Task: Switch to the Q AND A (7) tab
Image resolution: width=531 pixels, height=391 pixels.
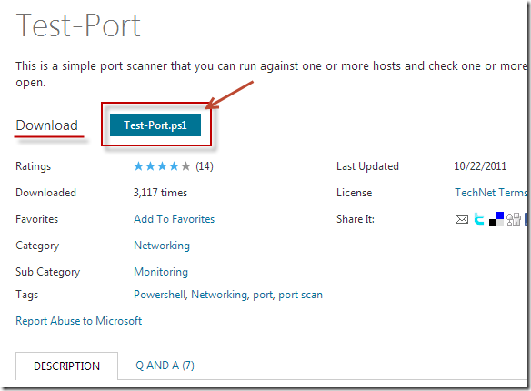Action: click(x=165, y=366)
